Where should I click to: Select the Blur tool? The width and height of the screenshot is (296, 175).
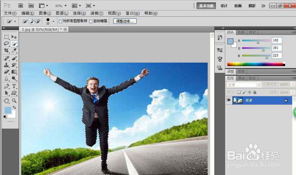click(6, 78)
